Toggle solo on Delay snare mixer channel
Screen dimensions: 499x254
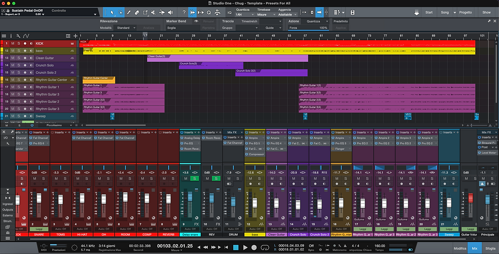[x=194, y=178]
